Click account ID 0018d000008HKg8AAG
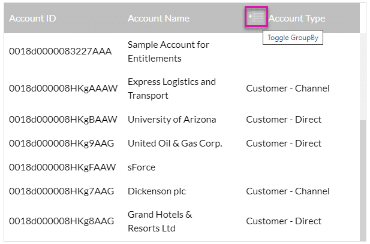Viewport: 370px width, 244px height. tap(62, 221)
